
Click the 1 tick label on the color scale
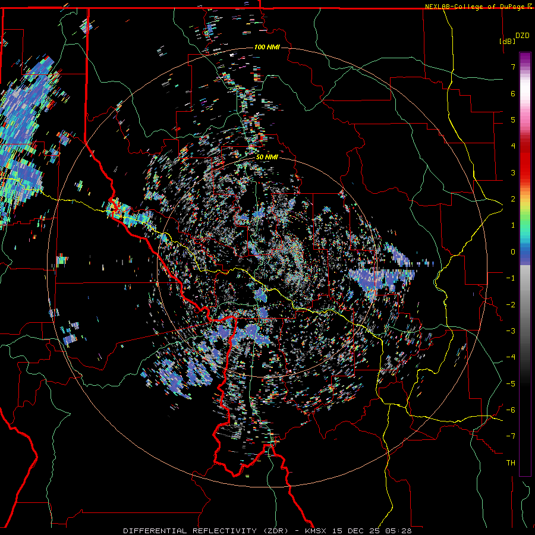(x=513, y=225)
